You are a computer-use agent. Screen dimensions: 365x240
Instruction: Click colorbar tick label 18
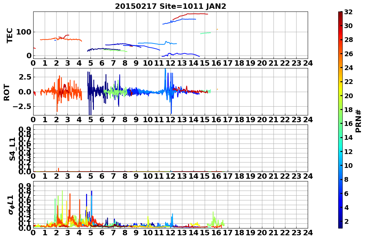(348, 110)
